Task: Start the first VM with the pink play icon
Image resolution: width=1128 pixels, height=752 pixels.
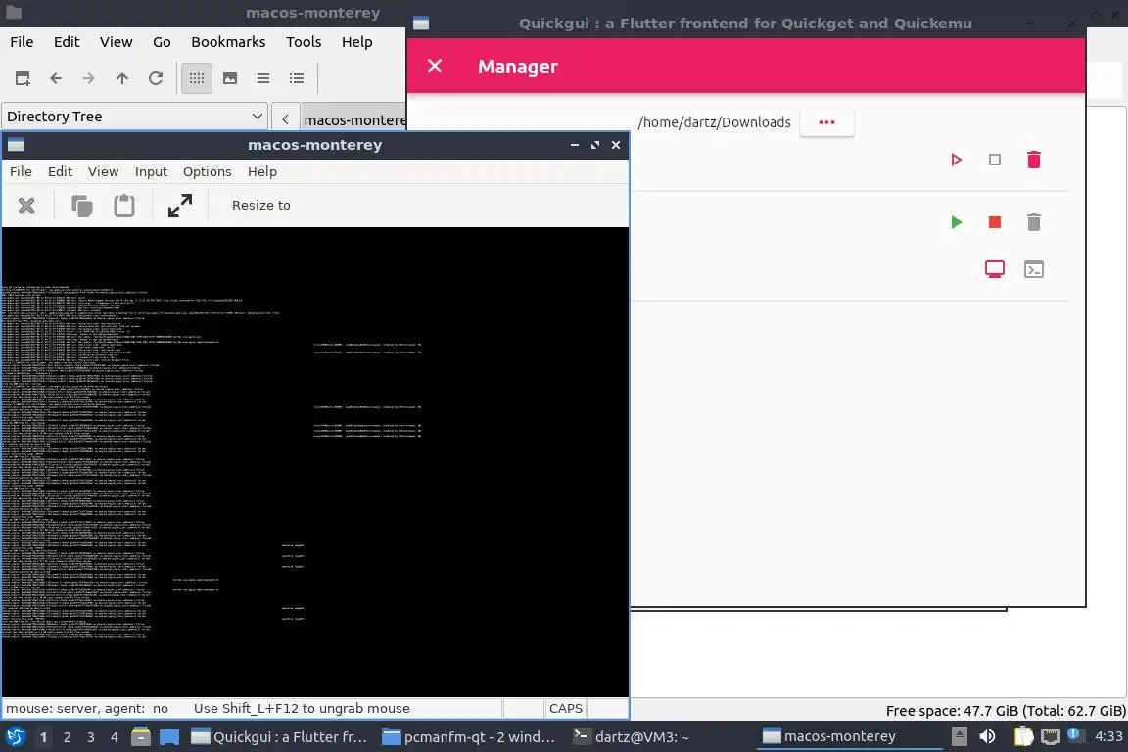Action: [x=956, y=160]
